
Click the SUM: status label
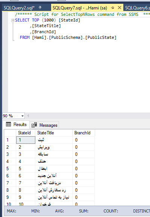[x=84, y=211]
